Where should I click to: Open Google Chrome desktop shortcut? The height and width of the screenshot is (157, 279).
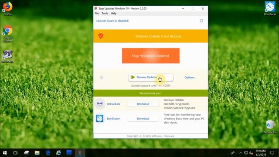[7, 34]
